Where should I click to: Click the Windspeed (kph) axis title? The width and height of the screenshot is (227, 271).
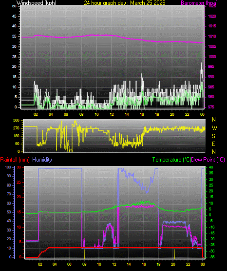click(37, 3)
